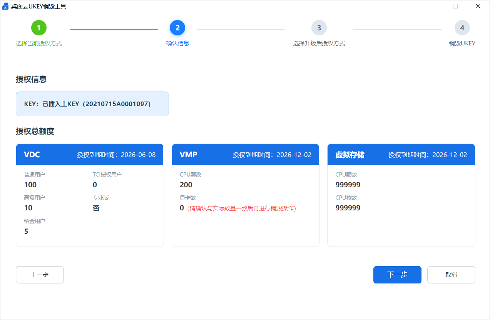Click the red graphics card count warning
This screenshot has width=490, height=320.
241,208
